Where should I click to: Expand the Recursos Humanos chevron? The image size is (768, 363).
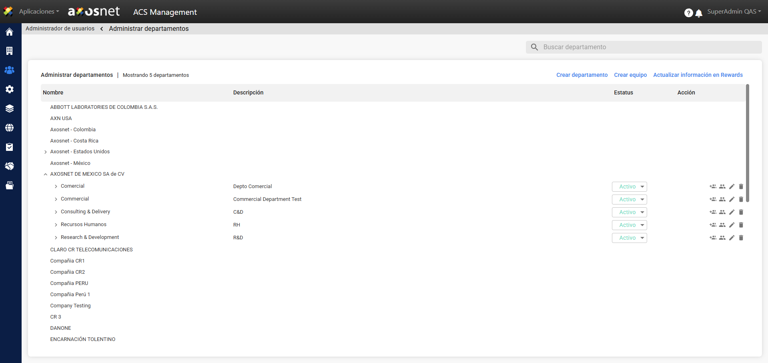point(56,225)
